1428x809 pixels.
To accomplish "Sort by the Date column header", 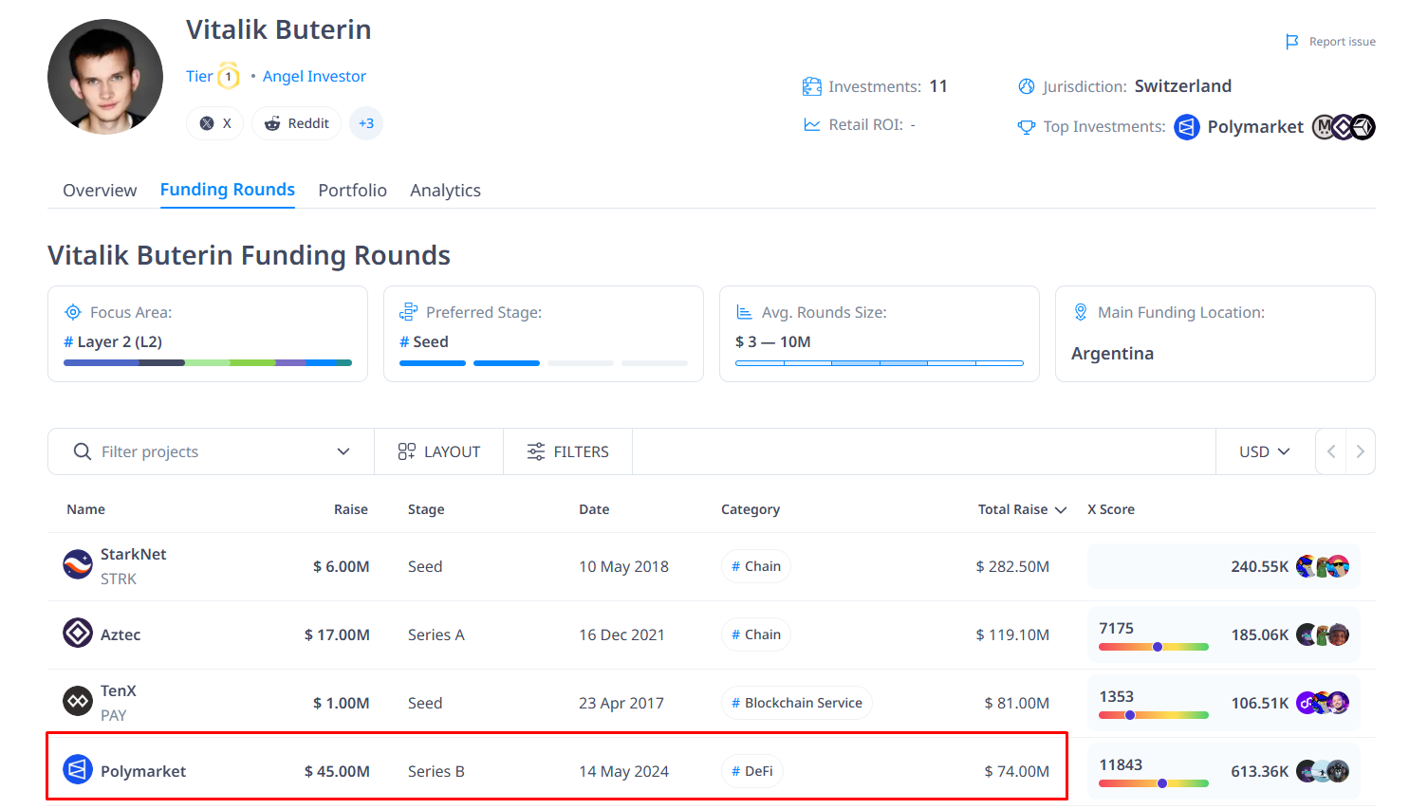I will point(595,509).
